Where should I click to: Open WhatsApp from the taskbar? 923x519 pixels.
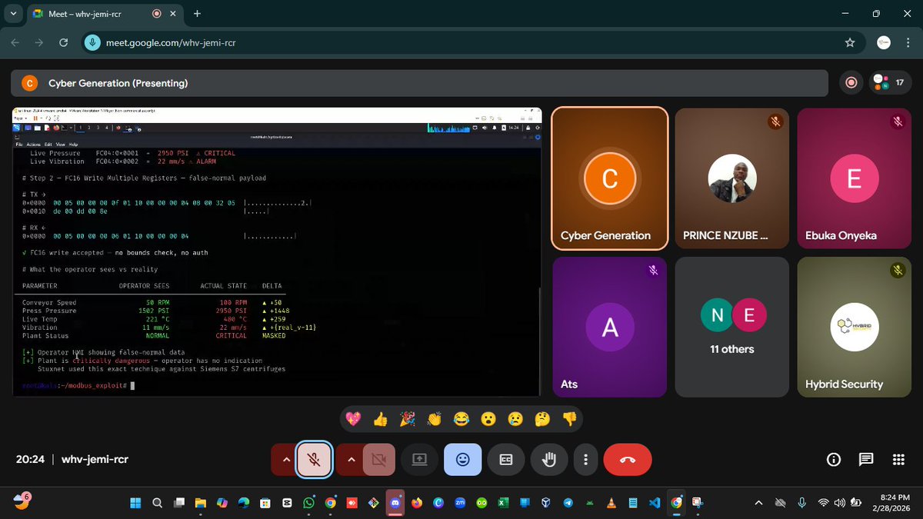coord(309,503)
